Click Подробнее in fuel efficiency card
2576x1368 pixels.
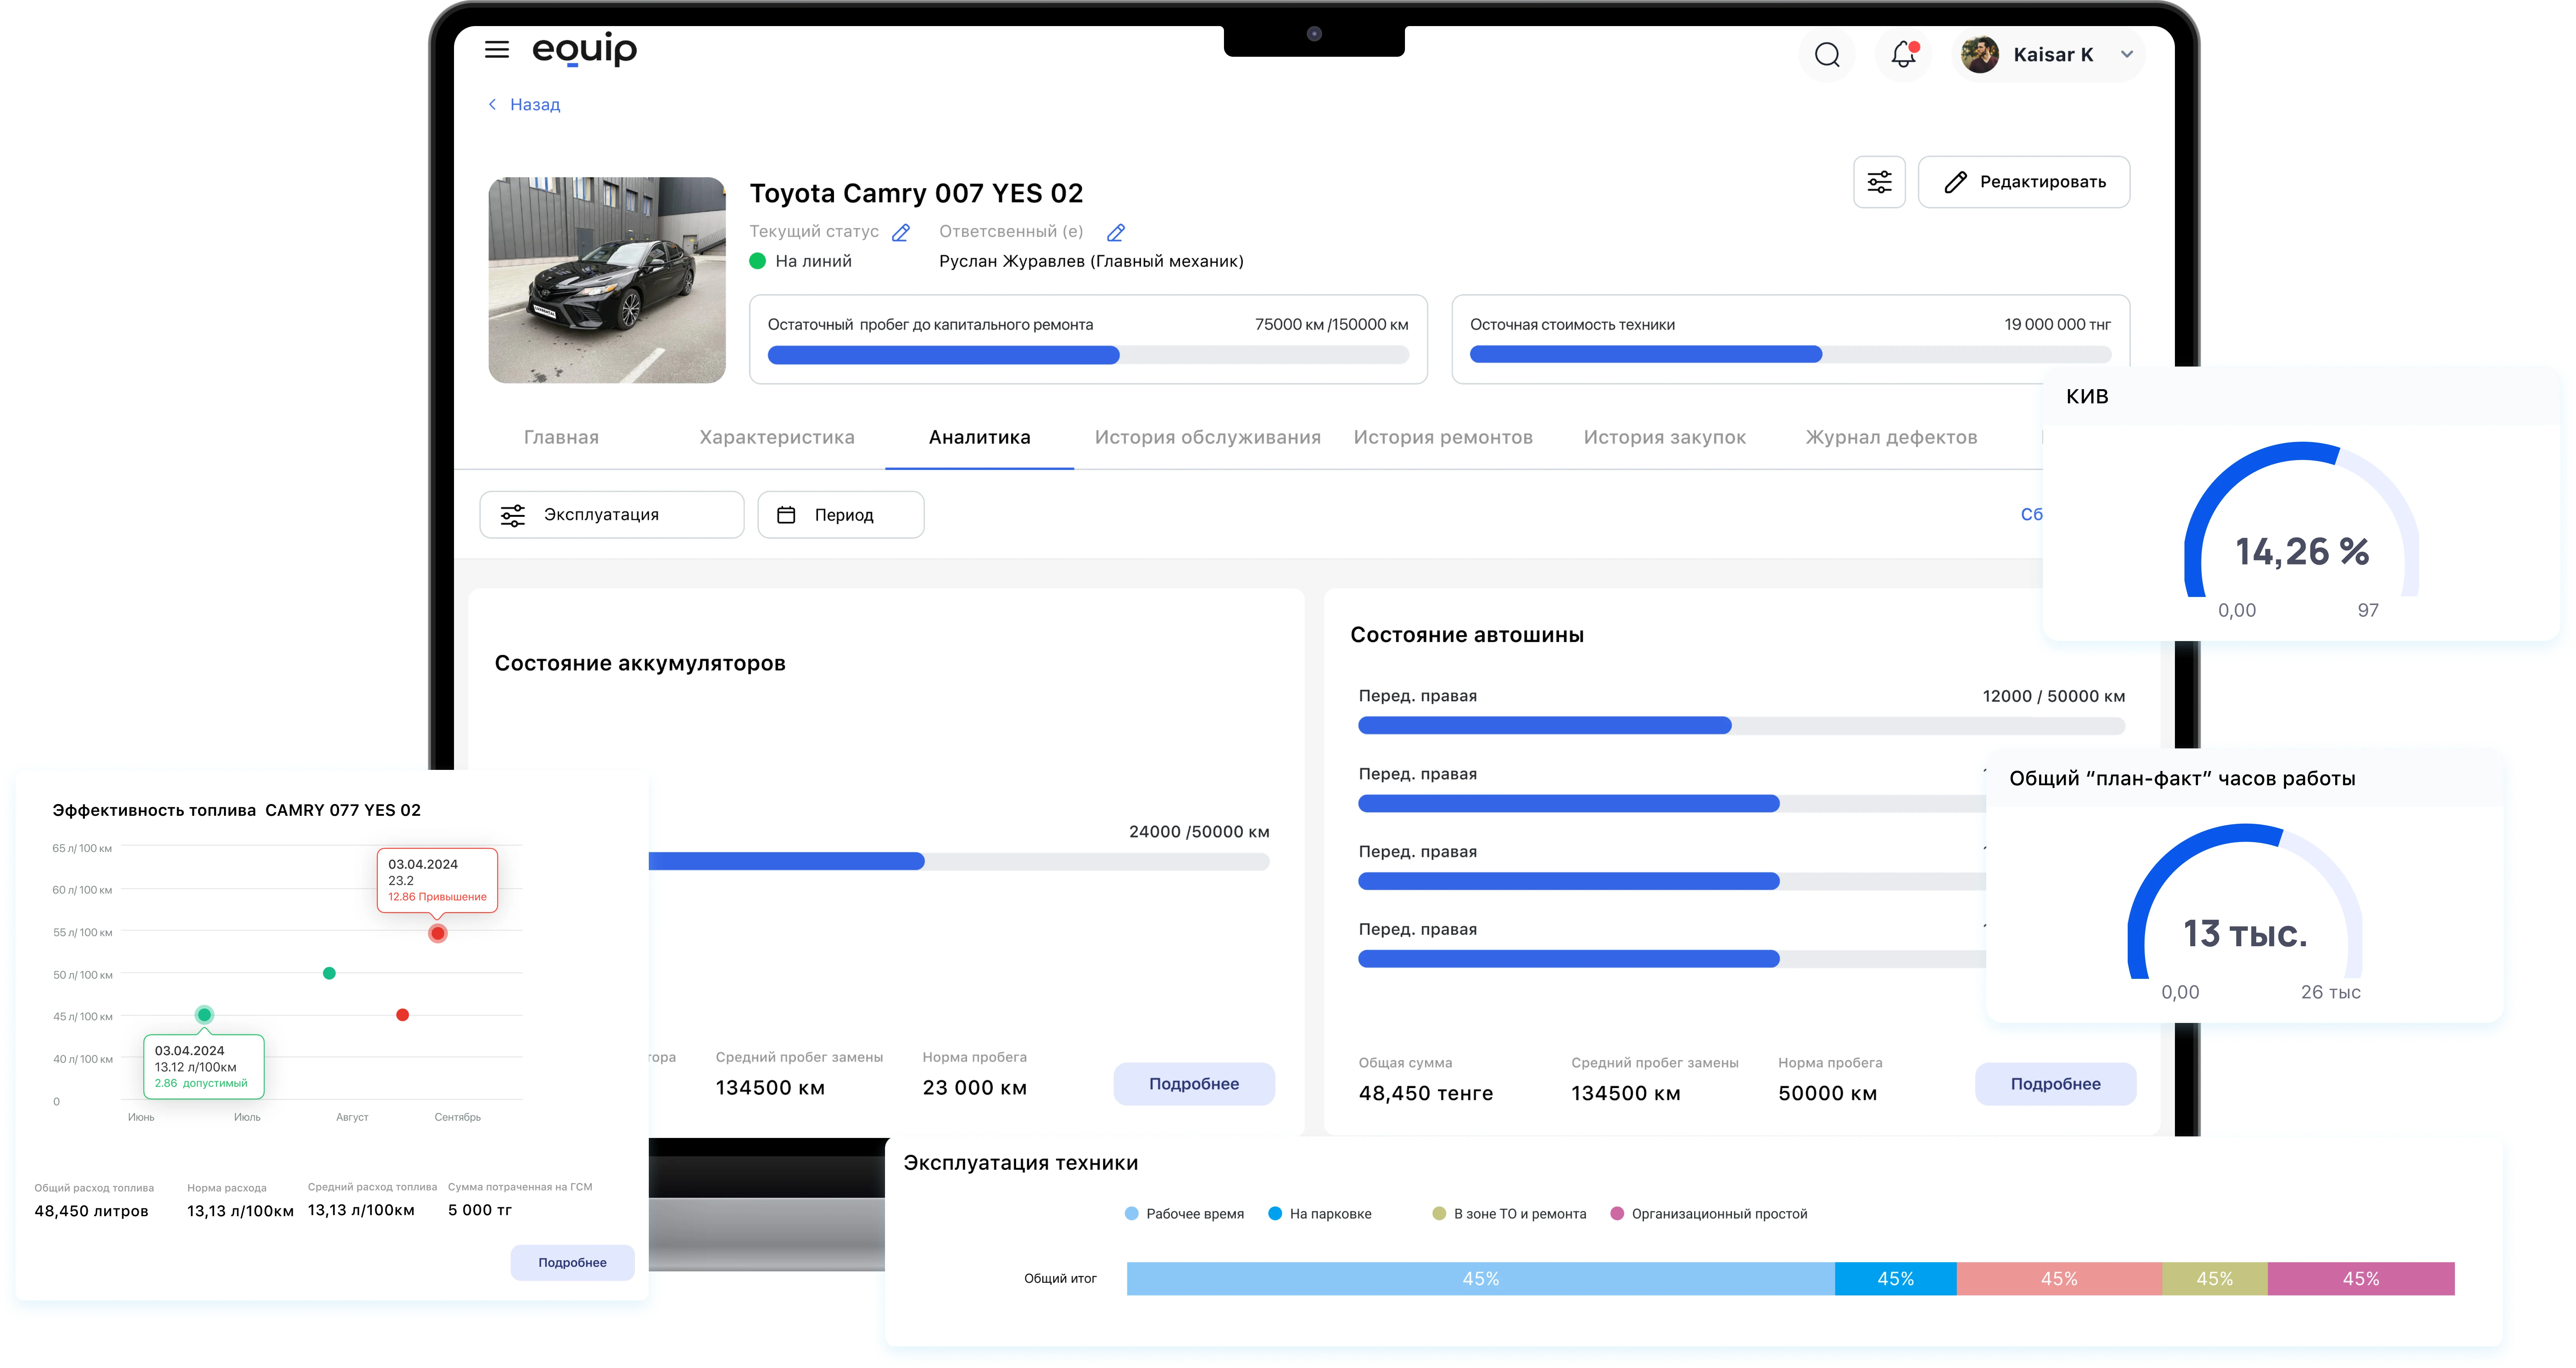572,1263
